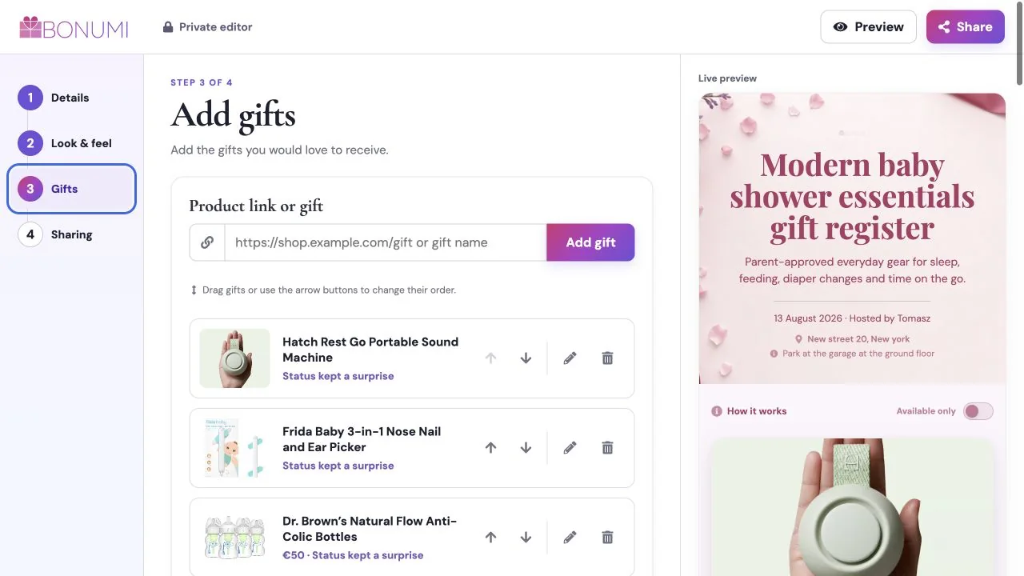The image size is (1024, 576).
Task: Delete the Dr. Brown's Anti-Colic Bottles gift
Action: point(607,538)
